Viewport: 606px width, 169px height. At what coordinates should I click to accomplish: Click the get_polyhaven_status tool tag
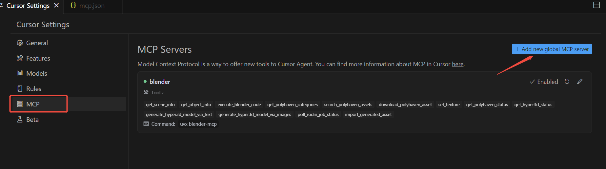[x=487, y=104]
